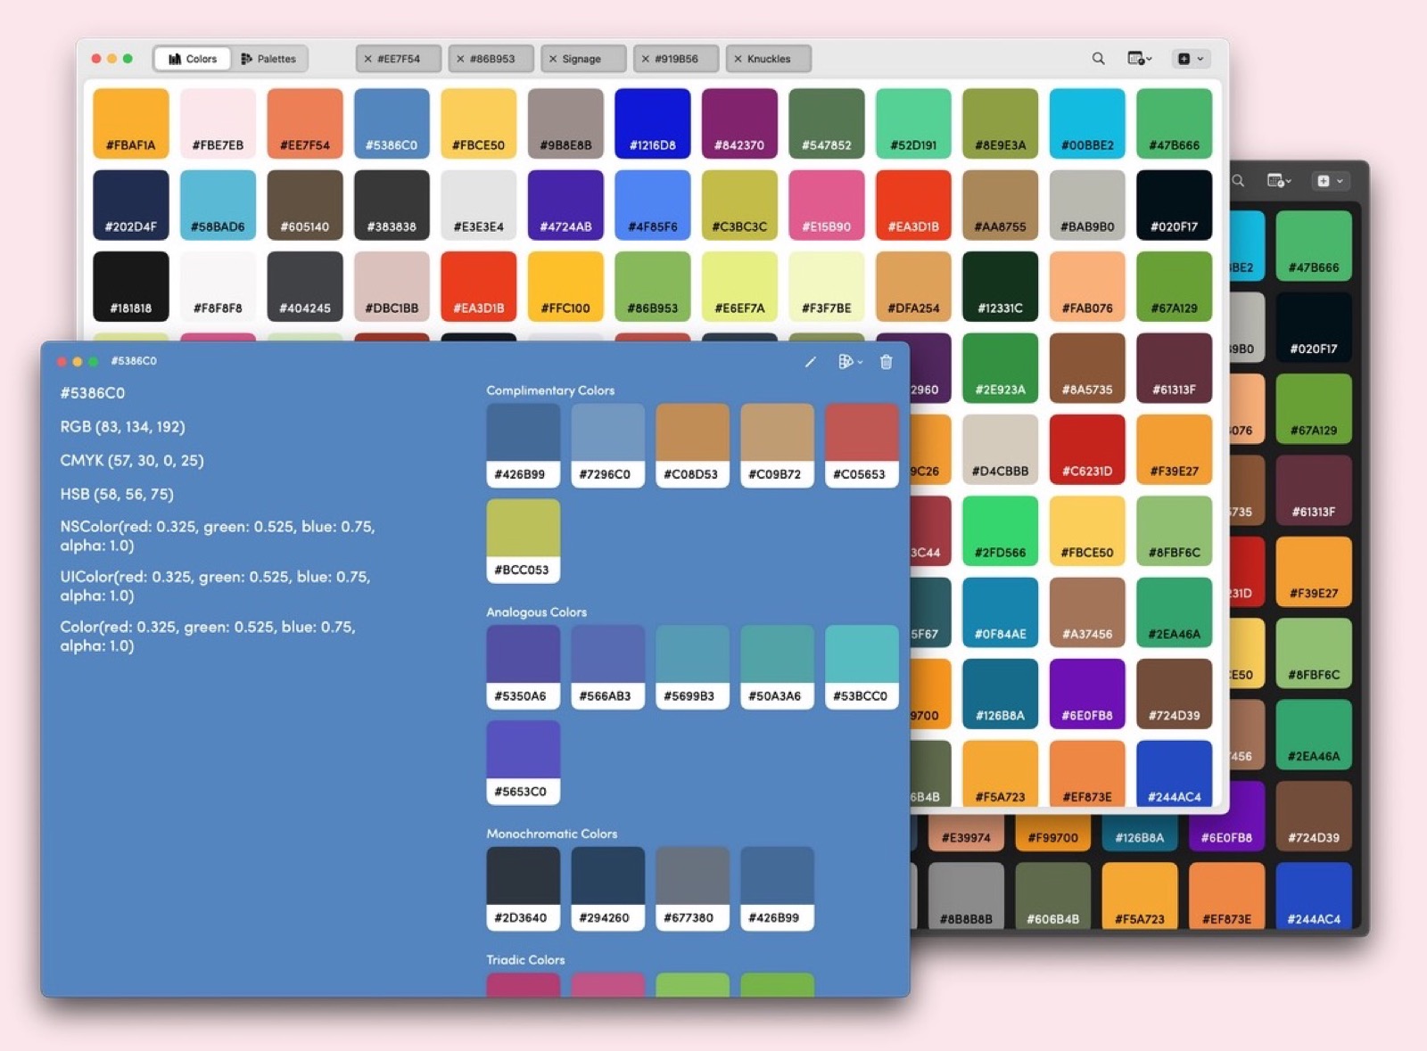Image resolution: width=1427 pixels, height=1051 pixels.
Task: Pick analogous color #53BCC0
Action: click(862, 668)
